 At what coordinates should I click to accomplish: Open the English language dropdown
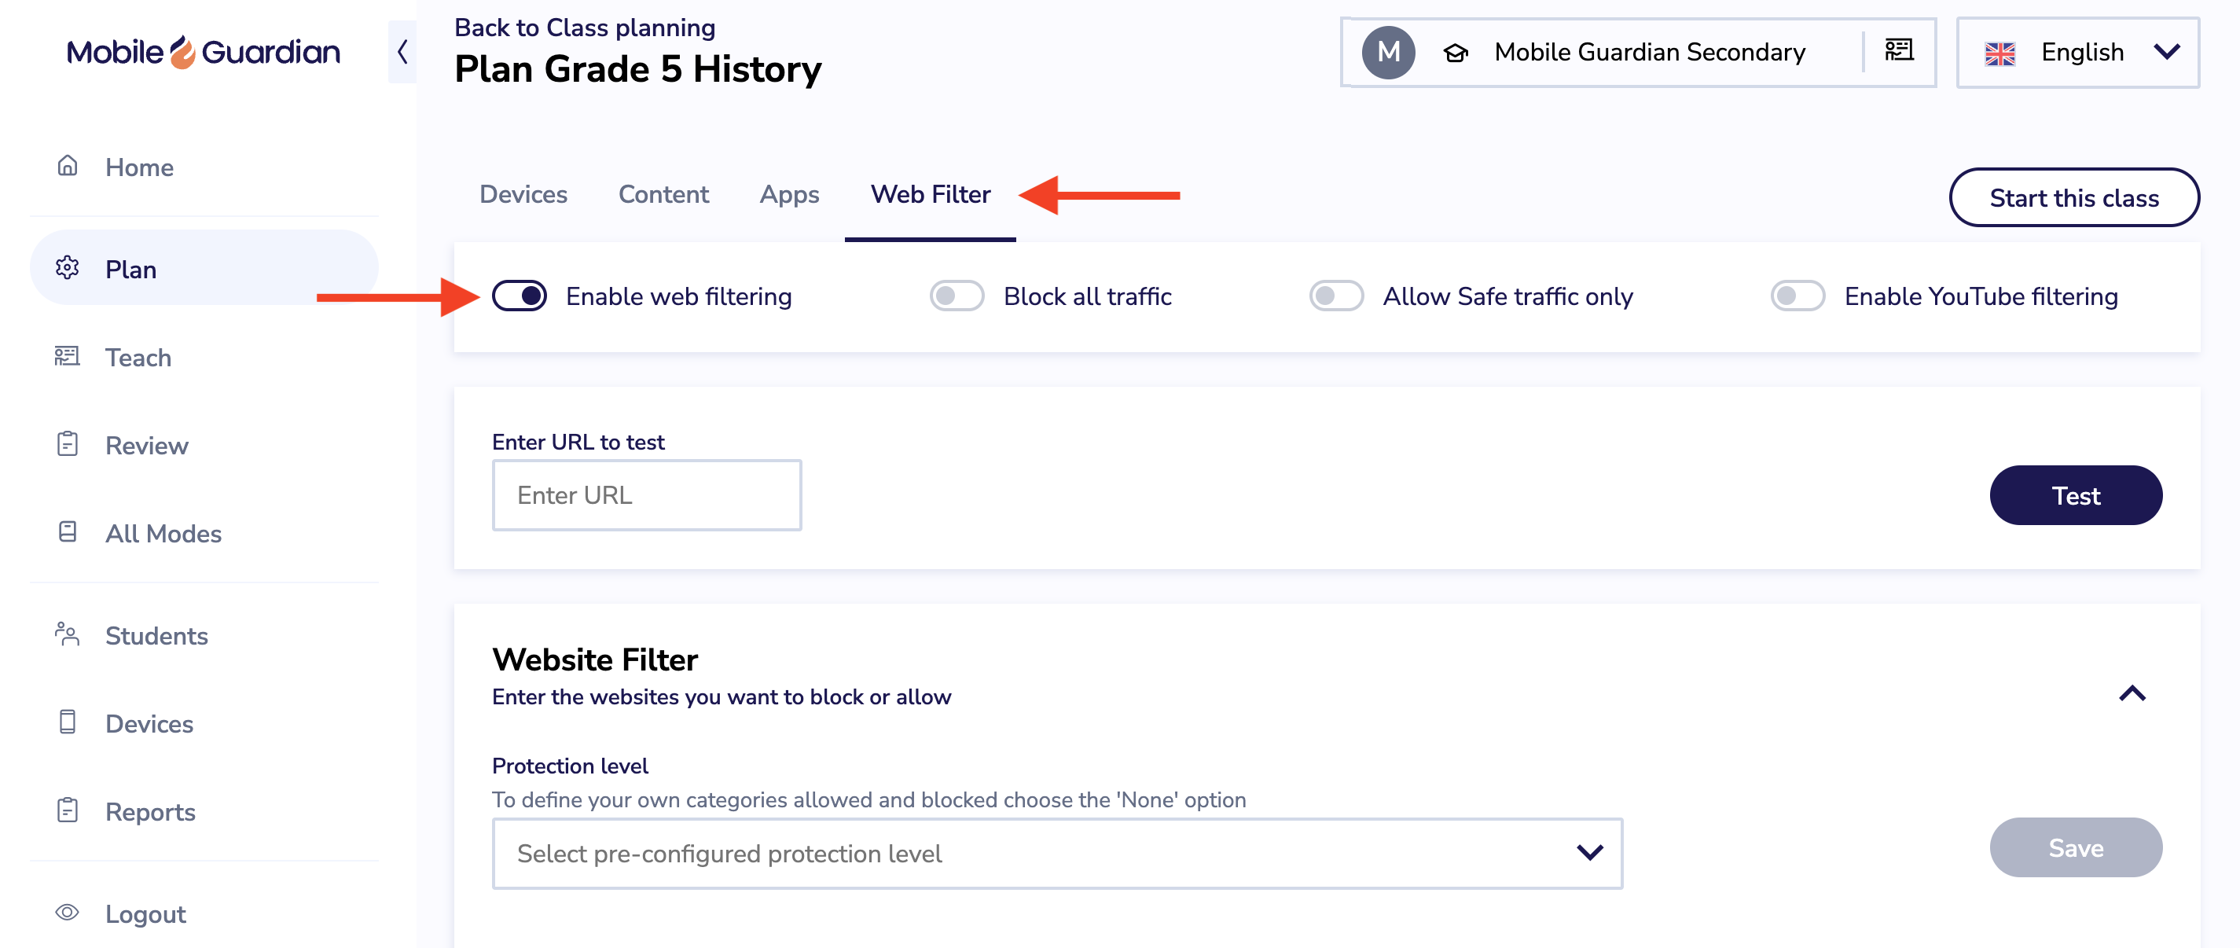tap(2077, 53)
